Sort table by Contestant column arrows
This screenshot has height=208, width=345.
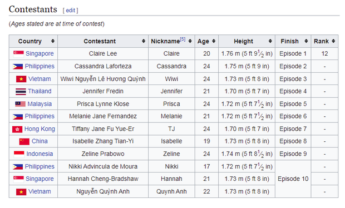click(144, 41)
